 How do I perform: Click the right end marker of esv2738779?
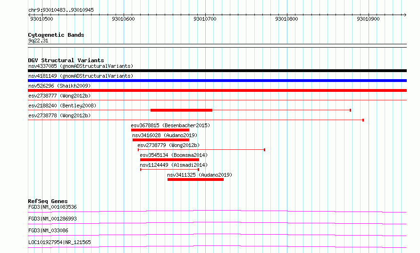tap(264, 150)
